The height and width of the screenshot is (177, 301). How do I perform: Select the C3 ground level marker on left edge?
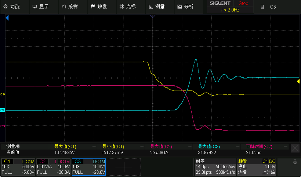2,110
